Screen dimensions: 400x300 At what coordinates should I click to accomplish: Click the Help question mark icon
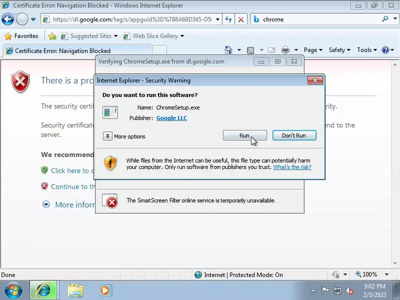pyautogui.click(x=385, y=50)
